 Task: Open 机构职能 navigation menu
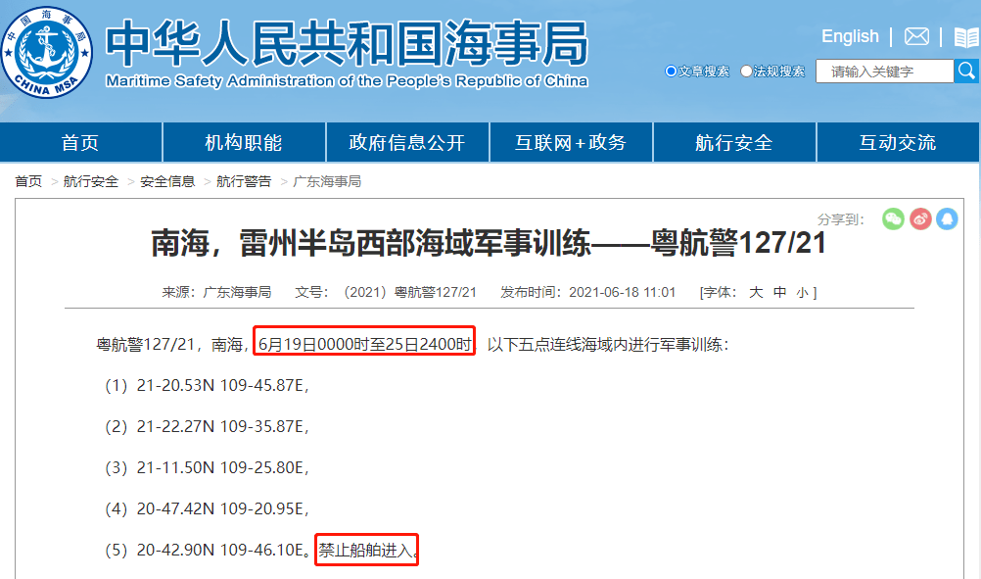coord(244,143)
